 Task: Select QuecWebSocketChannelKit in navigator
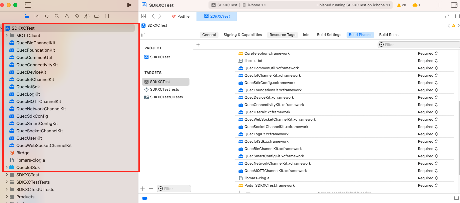(41, 145)
